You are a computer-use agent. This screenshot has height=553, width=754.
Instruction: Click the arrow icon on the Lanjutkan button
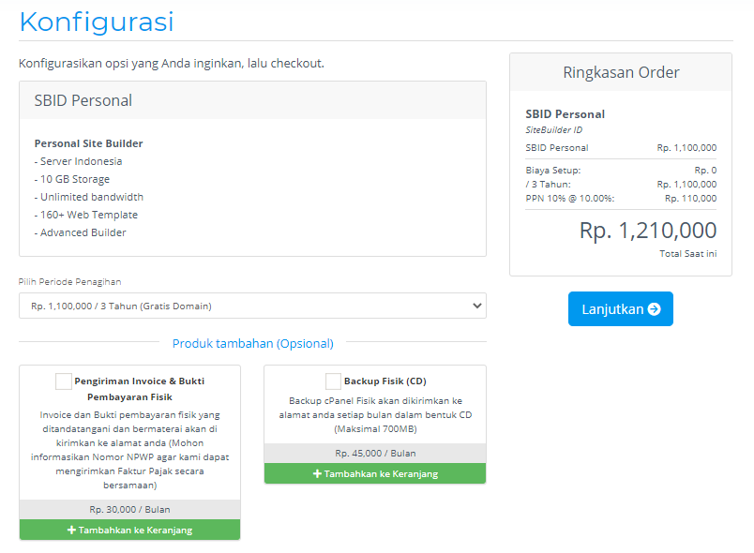[x=654, y=309]
